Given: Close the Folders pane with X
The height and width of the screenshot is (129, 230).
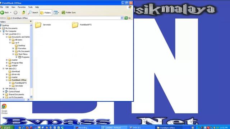Looking at the screenshot, I should (x=31, y=21).
